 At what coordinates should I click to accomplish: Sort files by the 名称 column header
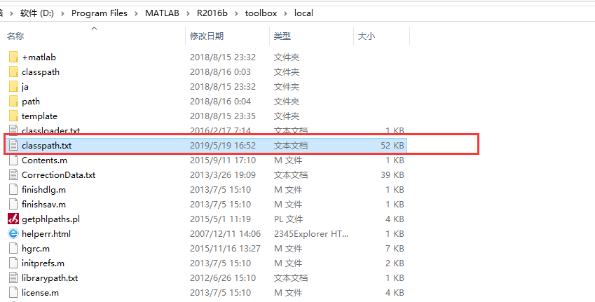coord(15,36)
